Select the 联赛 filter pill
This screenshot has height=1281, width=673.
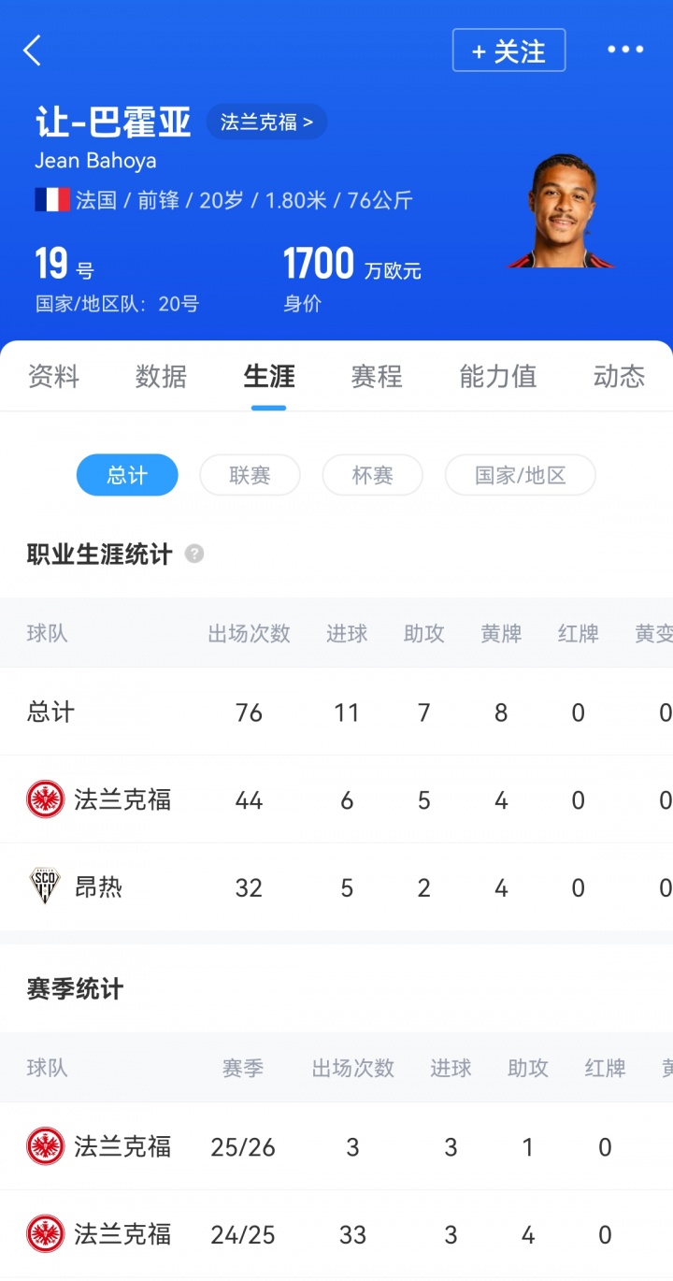click(250, 475)
